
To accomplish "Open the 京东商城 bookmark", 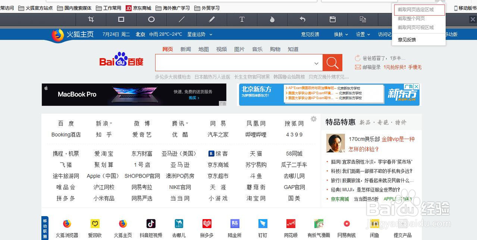I will [138, 8].
